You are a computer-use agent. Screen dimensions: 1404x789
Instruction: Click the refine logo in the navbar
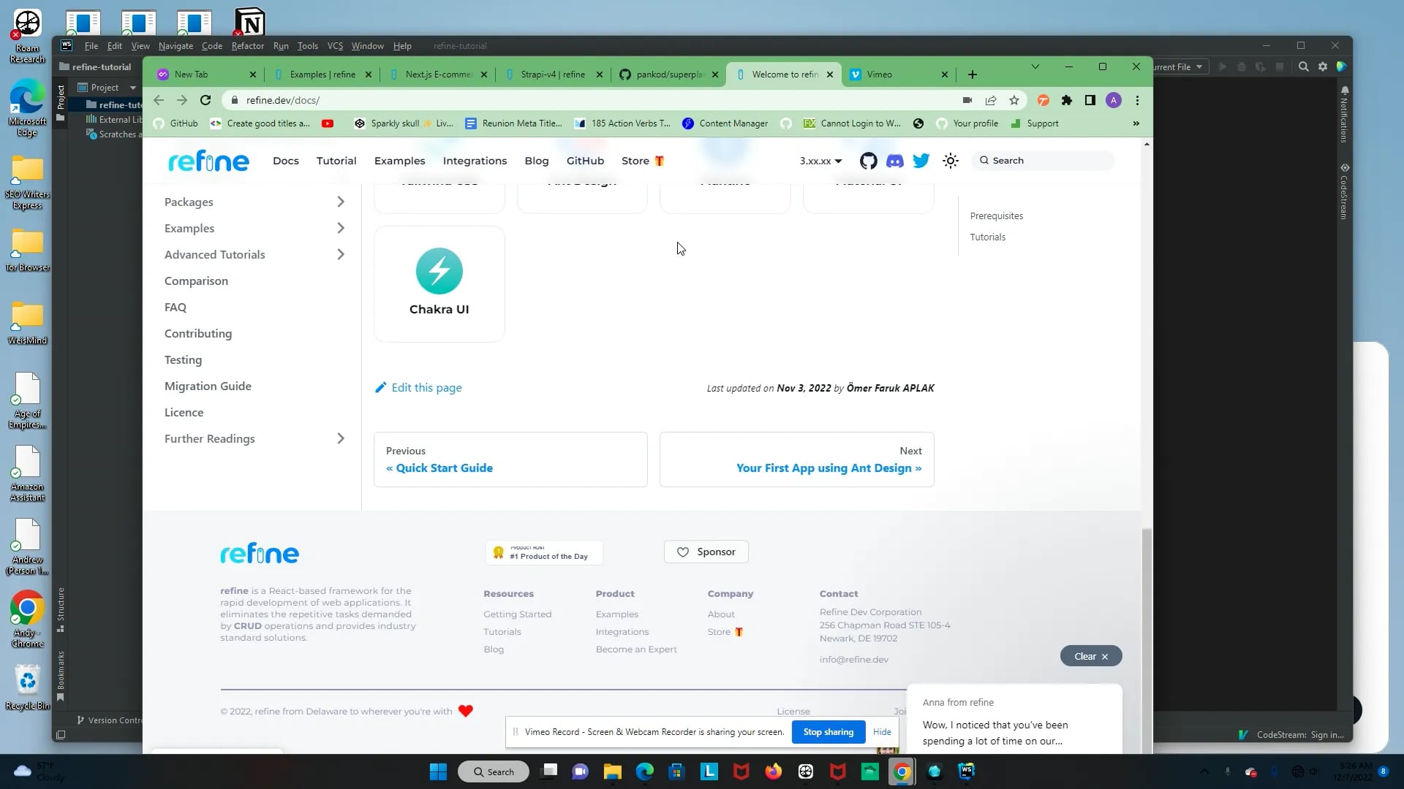208,160
